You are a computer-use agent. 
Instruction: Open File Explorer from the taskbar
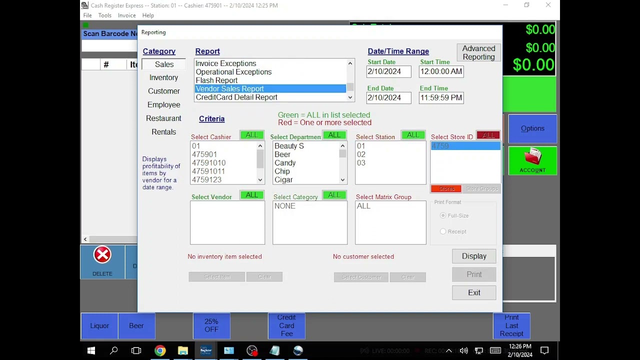[183, 350]
